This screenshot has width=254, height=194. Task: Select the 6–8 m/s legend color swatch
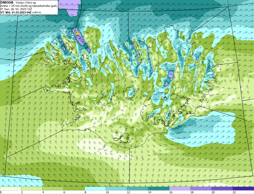pos(74,188)
